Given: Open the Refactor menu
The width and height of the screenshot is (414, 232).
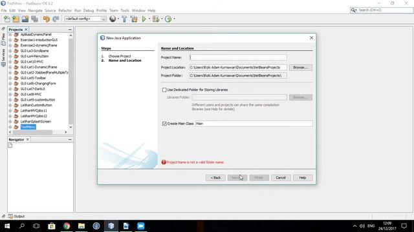Looking at the screenshot, I should [65, 10].
